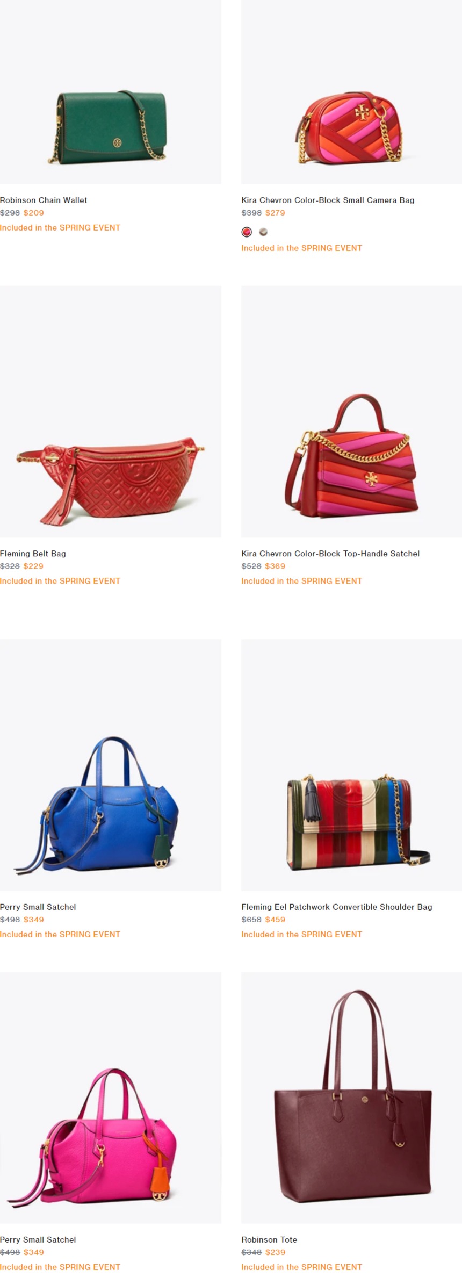Image resolution: width=462 pixels, height=1284 pixels.
Task: Open the Kira Chevron camera bag image
Action: pos(351,92)
